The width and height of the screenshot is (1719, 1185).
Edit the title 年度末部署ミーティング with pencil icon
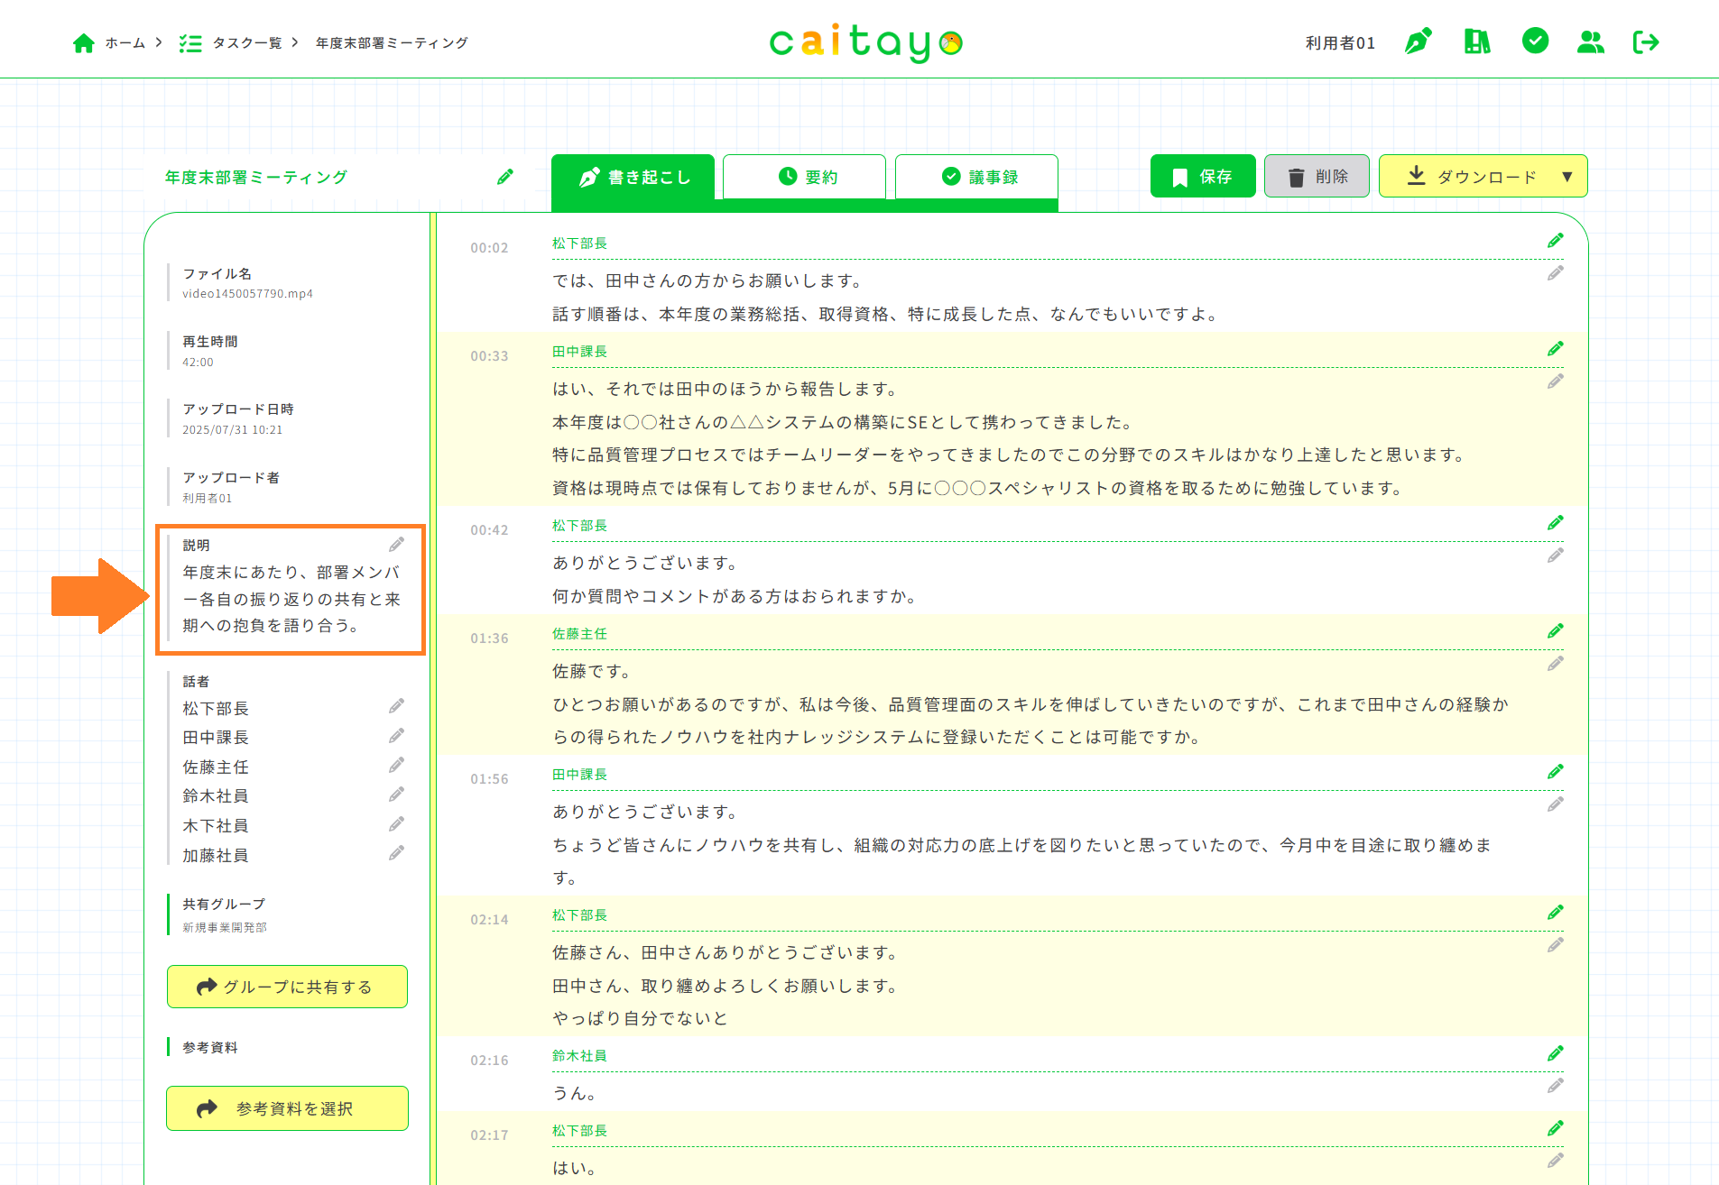click(x=505, y=177)
